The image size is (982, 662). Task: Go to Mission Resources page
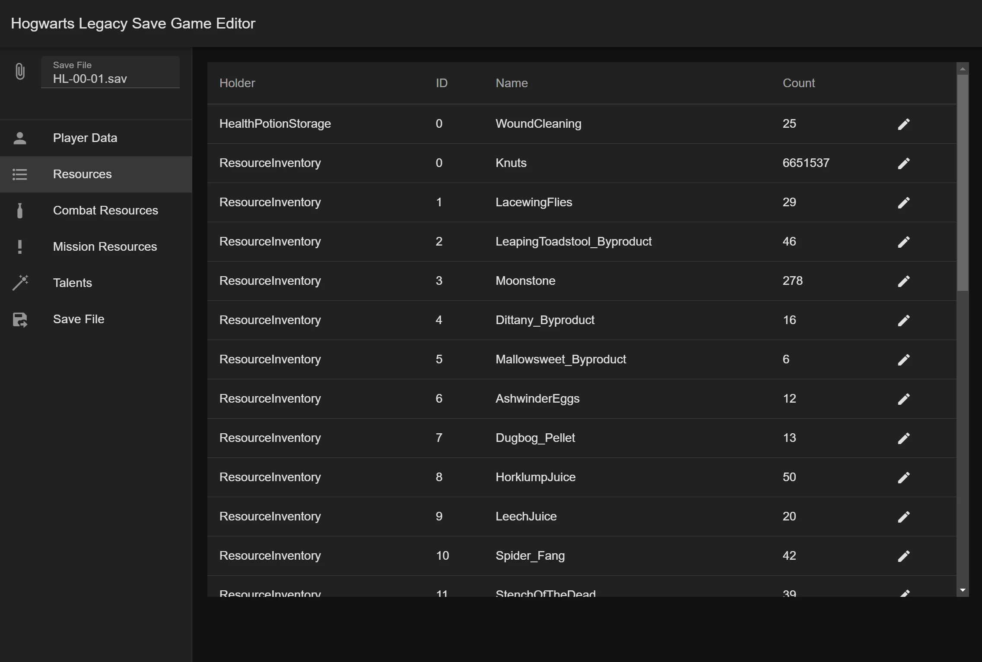pyautogui.click(x=105, y=247)
